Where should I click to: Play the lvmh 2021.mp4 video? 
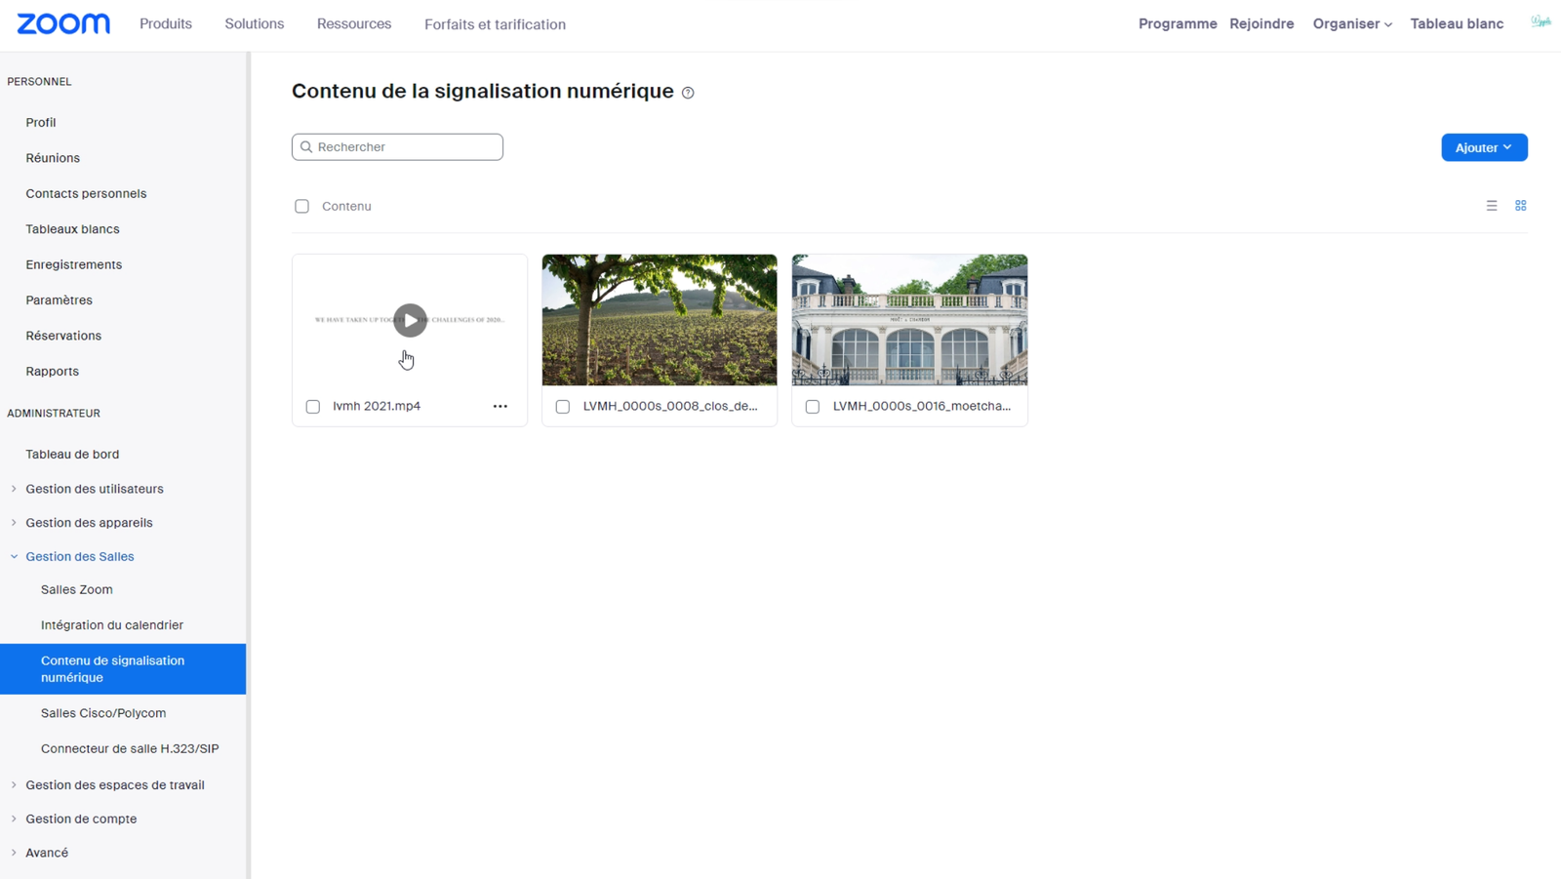410,320
